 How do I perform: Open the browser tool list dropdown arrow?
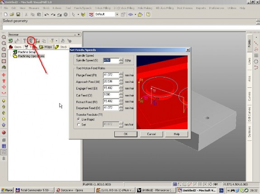tap(57, 41)
